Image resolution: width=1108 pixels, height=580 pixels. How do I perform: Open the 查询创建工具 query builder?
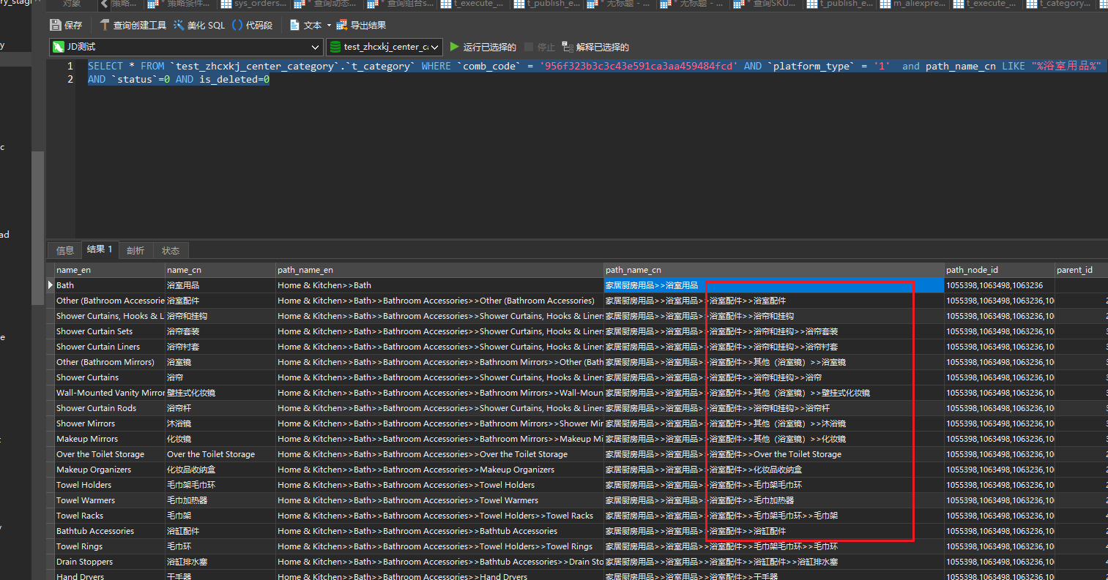[x=133, y=25]
